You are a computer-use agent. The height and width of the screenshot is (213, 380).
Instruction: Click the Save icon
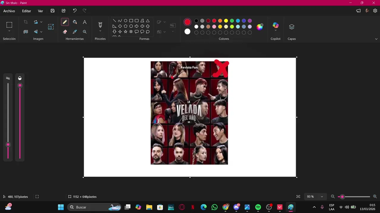tap(53, 11)
